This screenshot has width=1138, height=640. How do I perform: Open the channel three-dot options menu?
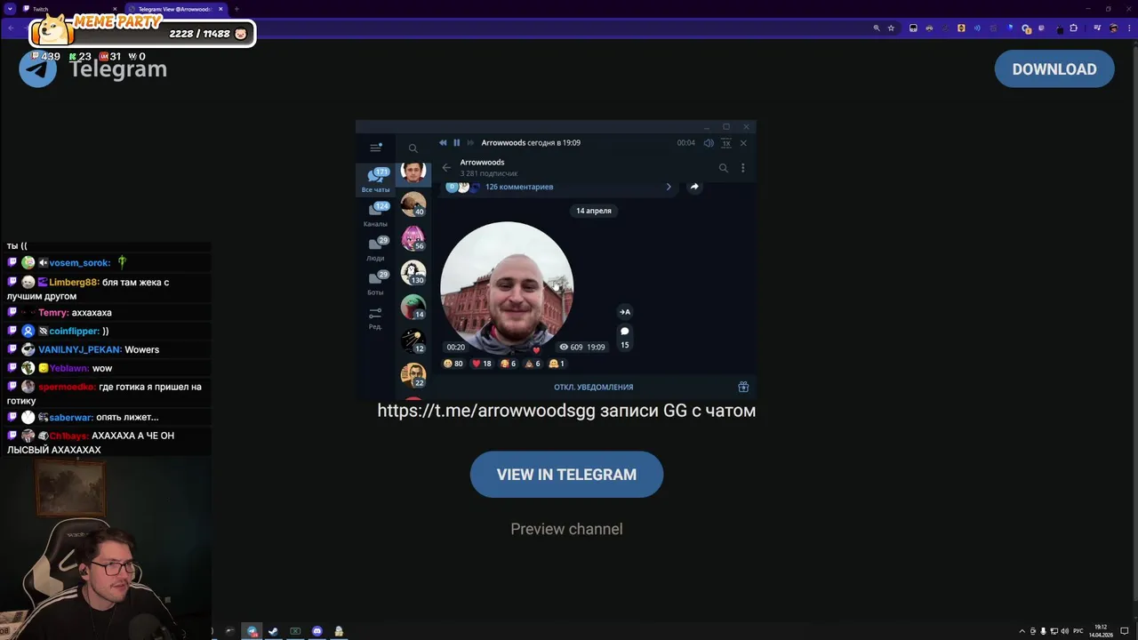[x=742, y=167]
